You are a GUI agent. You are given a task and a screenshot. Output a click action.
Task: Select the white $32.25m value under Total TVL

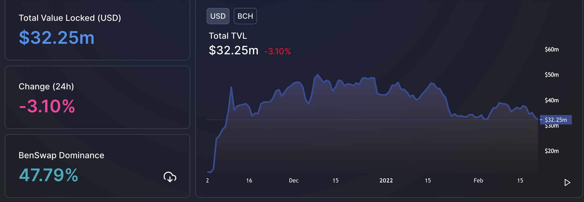coord(233,50)
